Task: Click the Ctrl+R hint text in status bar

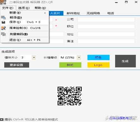Action: pos(35,119)
